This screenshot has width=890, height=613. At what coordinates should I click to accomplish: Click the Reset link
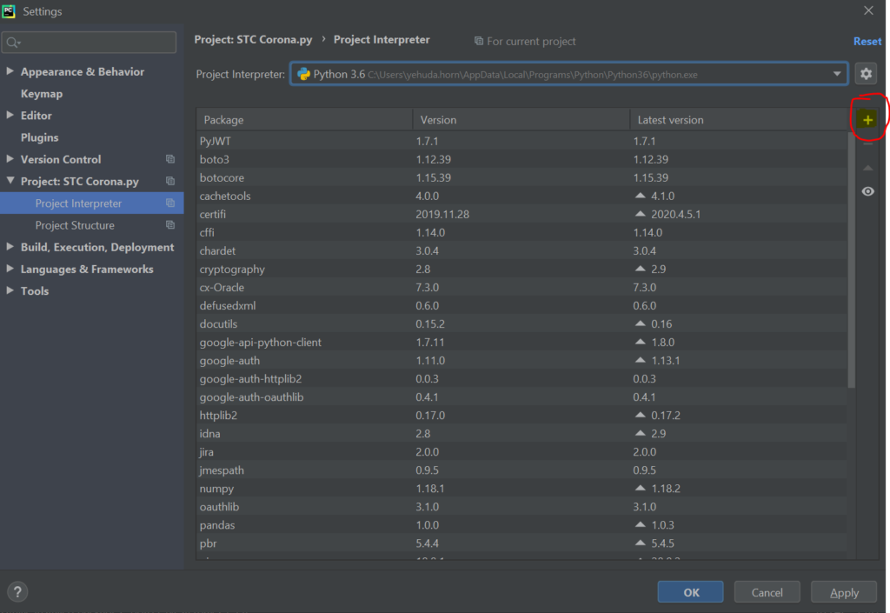[867, 41]
